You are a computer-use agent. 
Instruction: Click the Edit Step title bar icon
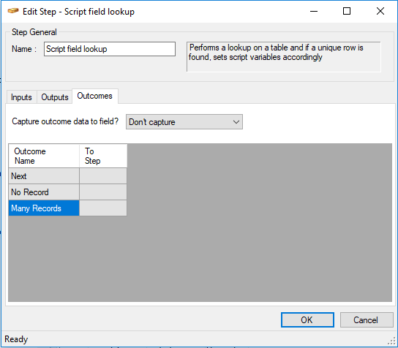pos(13,11)
